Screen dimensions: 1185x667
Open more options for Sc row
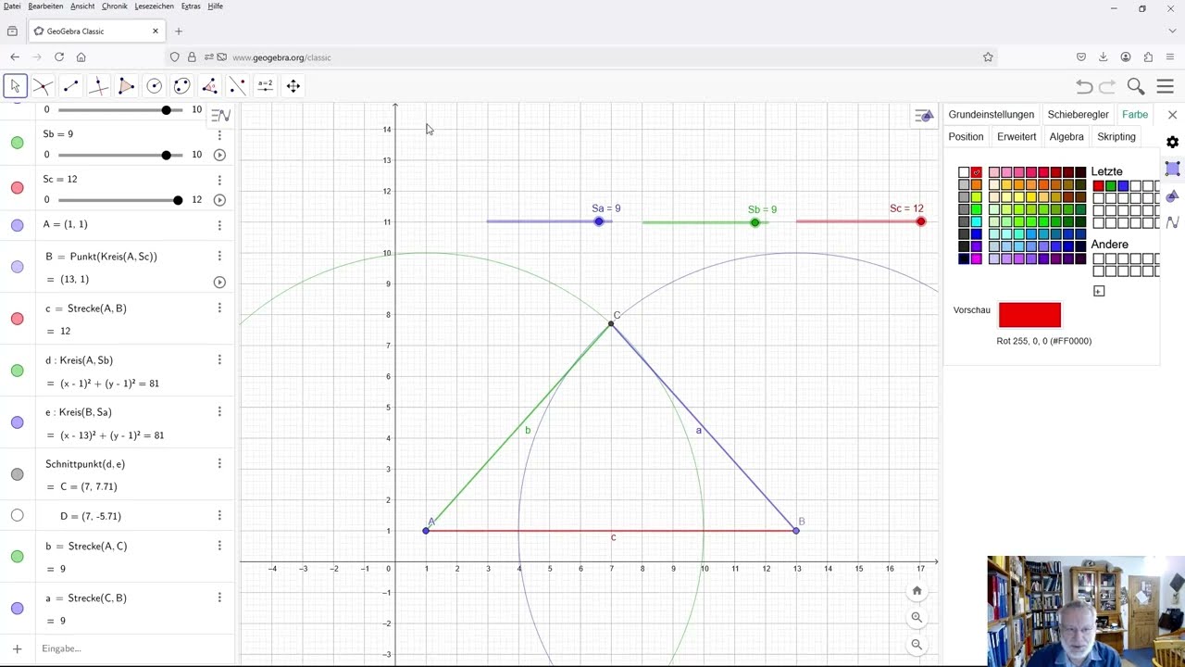(x=219, y=180)
